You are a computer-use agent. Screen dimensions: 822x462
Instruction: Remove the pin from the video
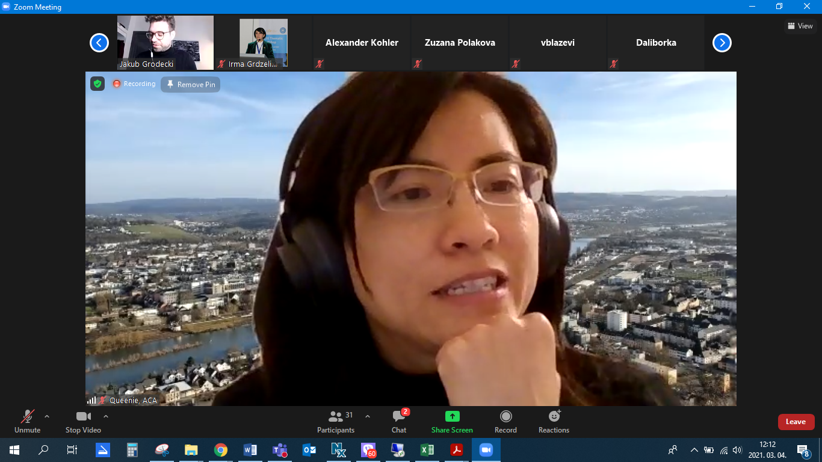click(191, 85)
